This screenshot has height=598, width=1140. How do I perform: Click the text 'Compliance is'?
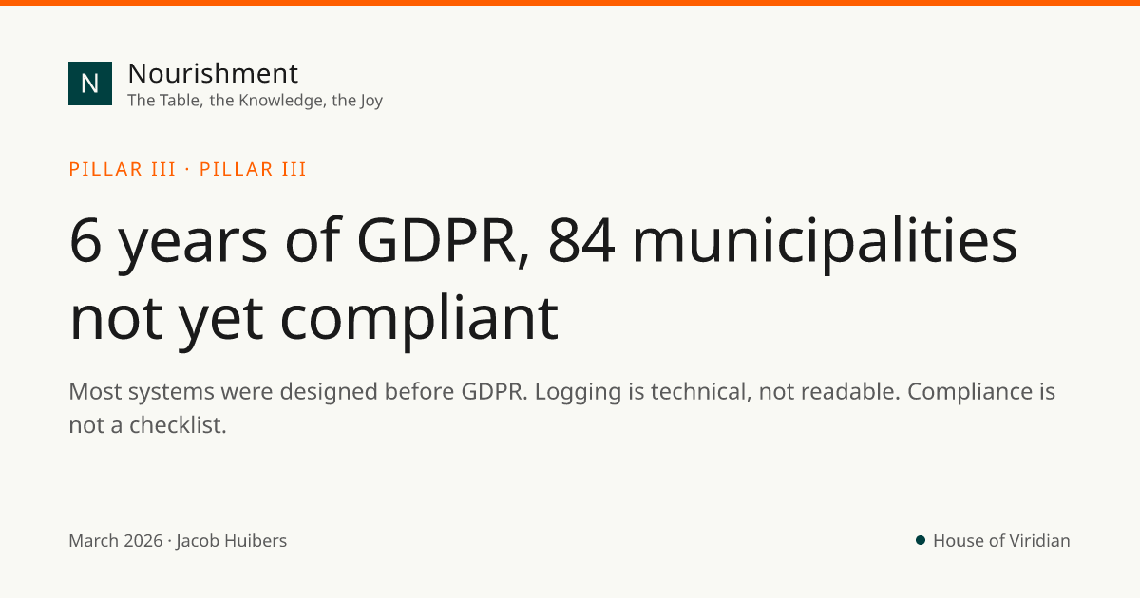(981, 391)
